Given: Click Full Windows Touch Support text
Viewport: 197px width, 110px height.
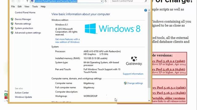Looking at the screenshot, I should click(x=102, y=71).
